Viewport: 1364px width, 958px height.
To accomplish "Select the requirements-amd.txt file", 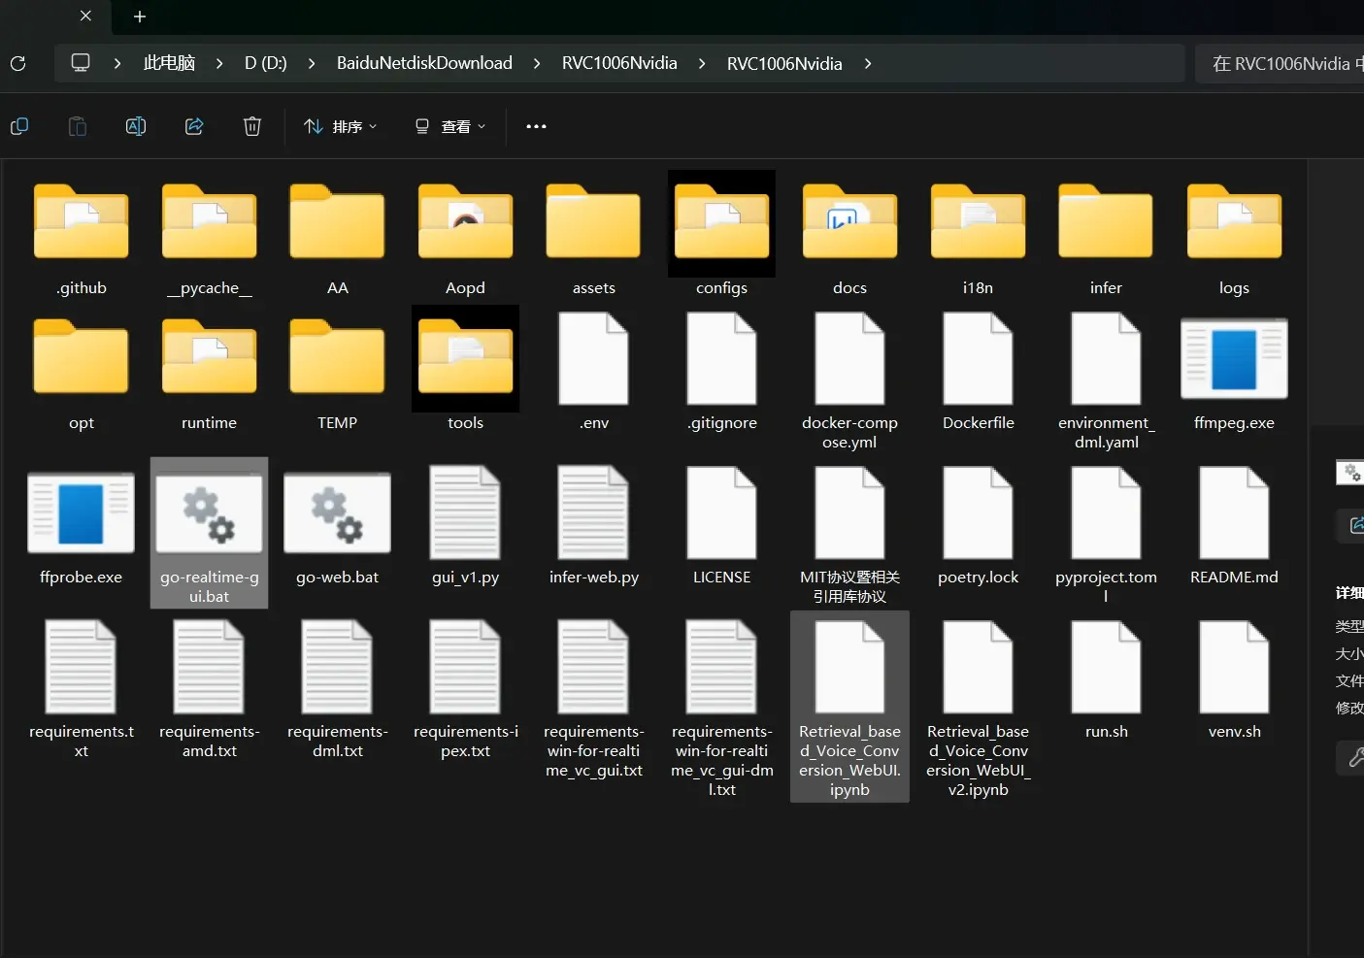I will (x=210, y=690).
